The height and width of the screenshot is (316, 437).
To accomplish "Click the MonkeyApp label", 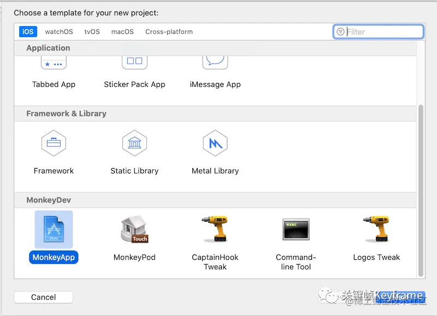I will point(54,257).
